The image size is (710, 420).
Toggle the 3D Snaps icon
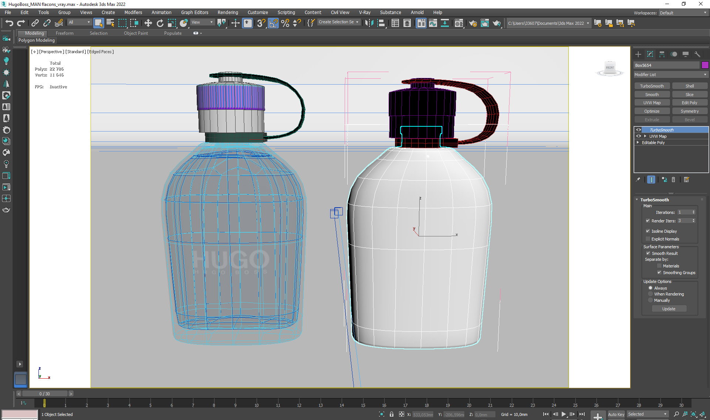(x=261, y=23)
